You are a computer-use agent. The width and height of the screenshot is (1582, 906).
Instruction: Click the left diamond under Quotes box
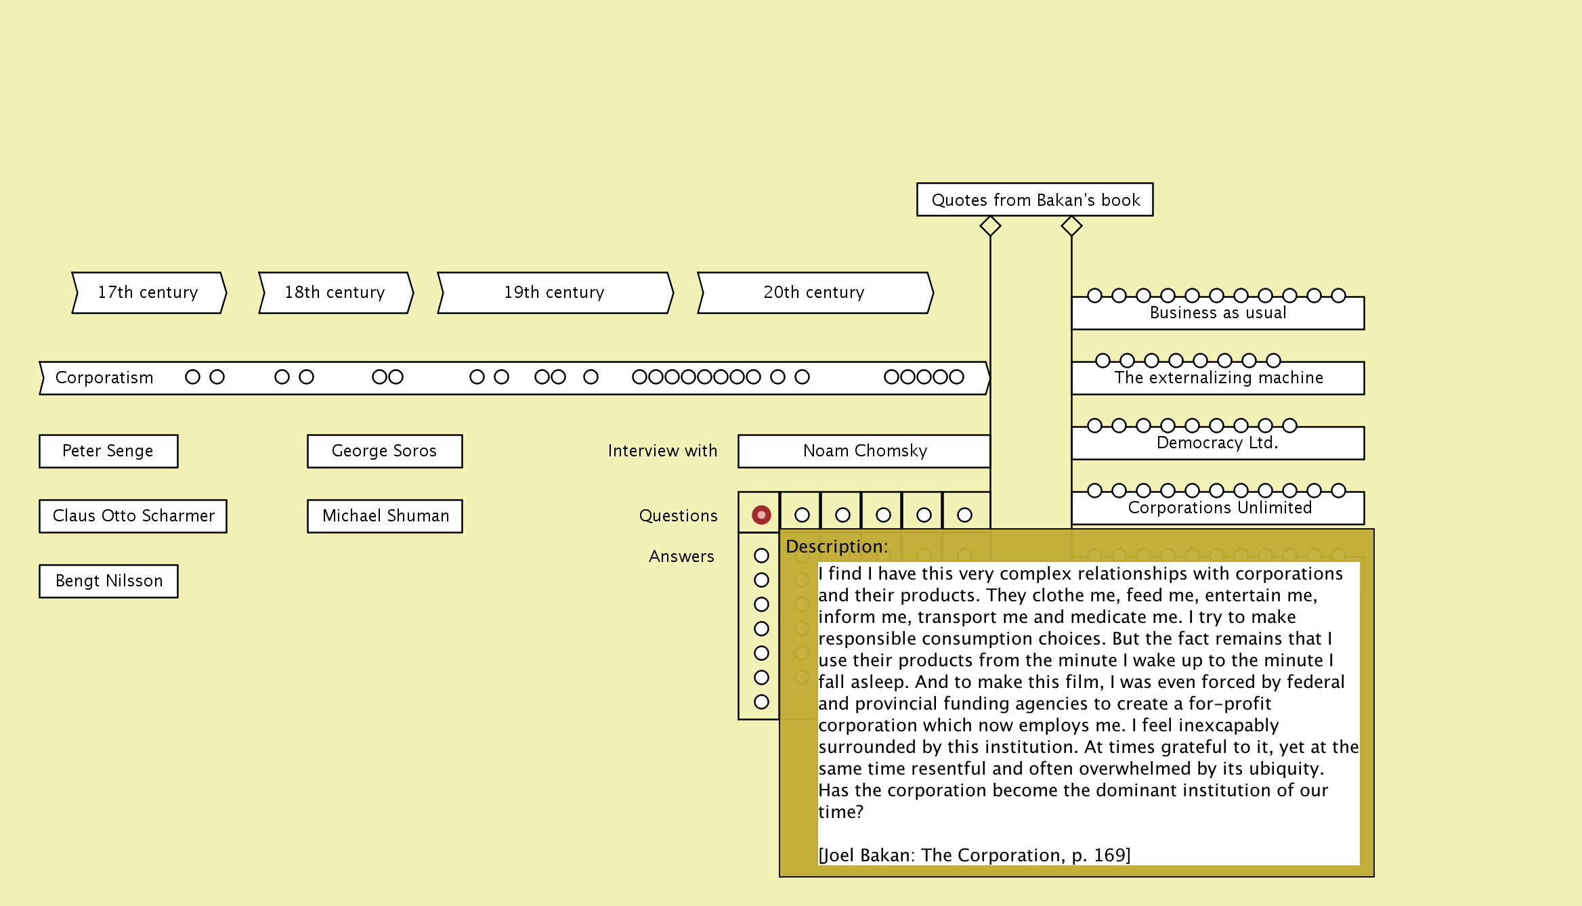pyautogui.click(x=990, y=225)
